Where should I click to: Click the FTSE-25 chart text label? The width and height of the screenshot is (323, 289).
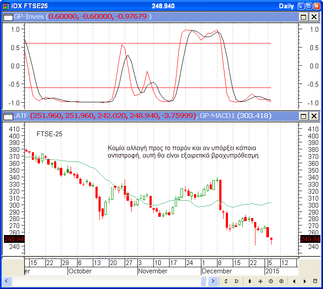pos(49,134)
